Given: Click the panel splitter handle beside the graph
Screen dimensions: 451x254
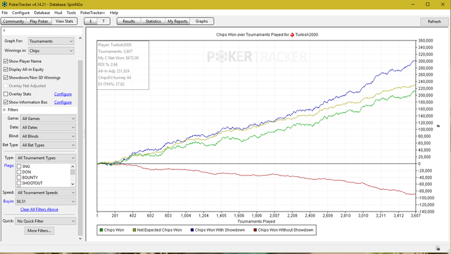Looking at the screenshot, I should click(x=84, y=134).
